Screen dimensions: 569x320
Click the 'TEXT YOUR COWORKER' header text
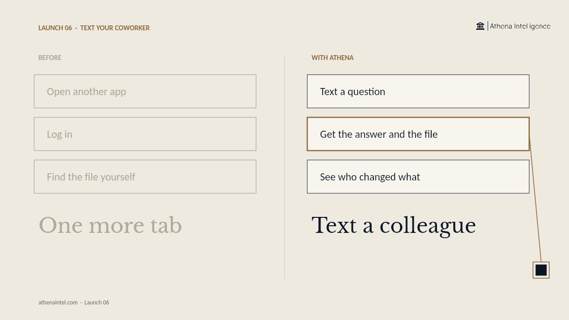click(115, 28)
